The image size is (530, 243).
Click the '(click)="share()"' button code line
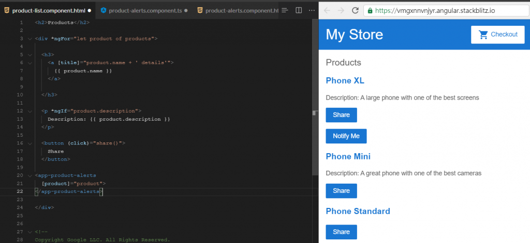point(83,143)
